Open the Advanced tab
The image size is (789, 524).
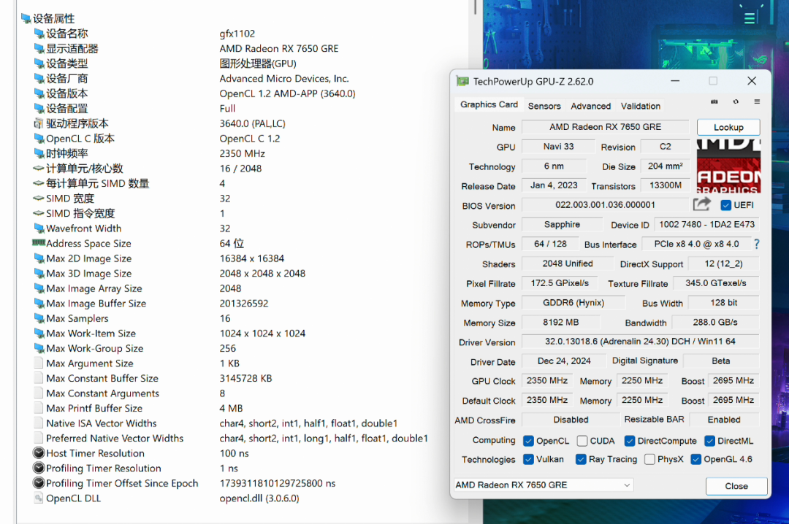point(590,106)
